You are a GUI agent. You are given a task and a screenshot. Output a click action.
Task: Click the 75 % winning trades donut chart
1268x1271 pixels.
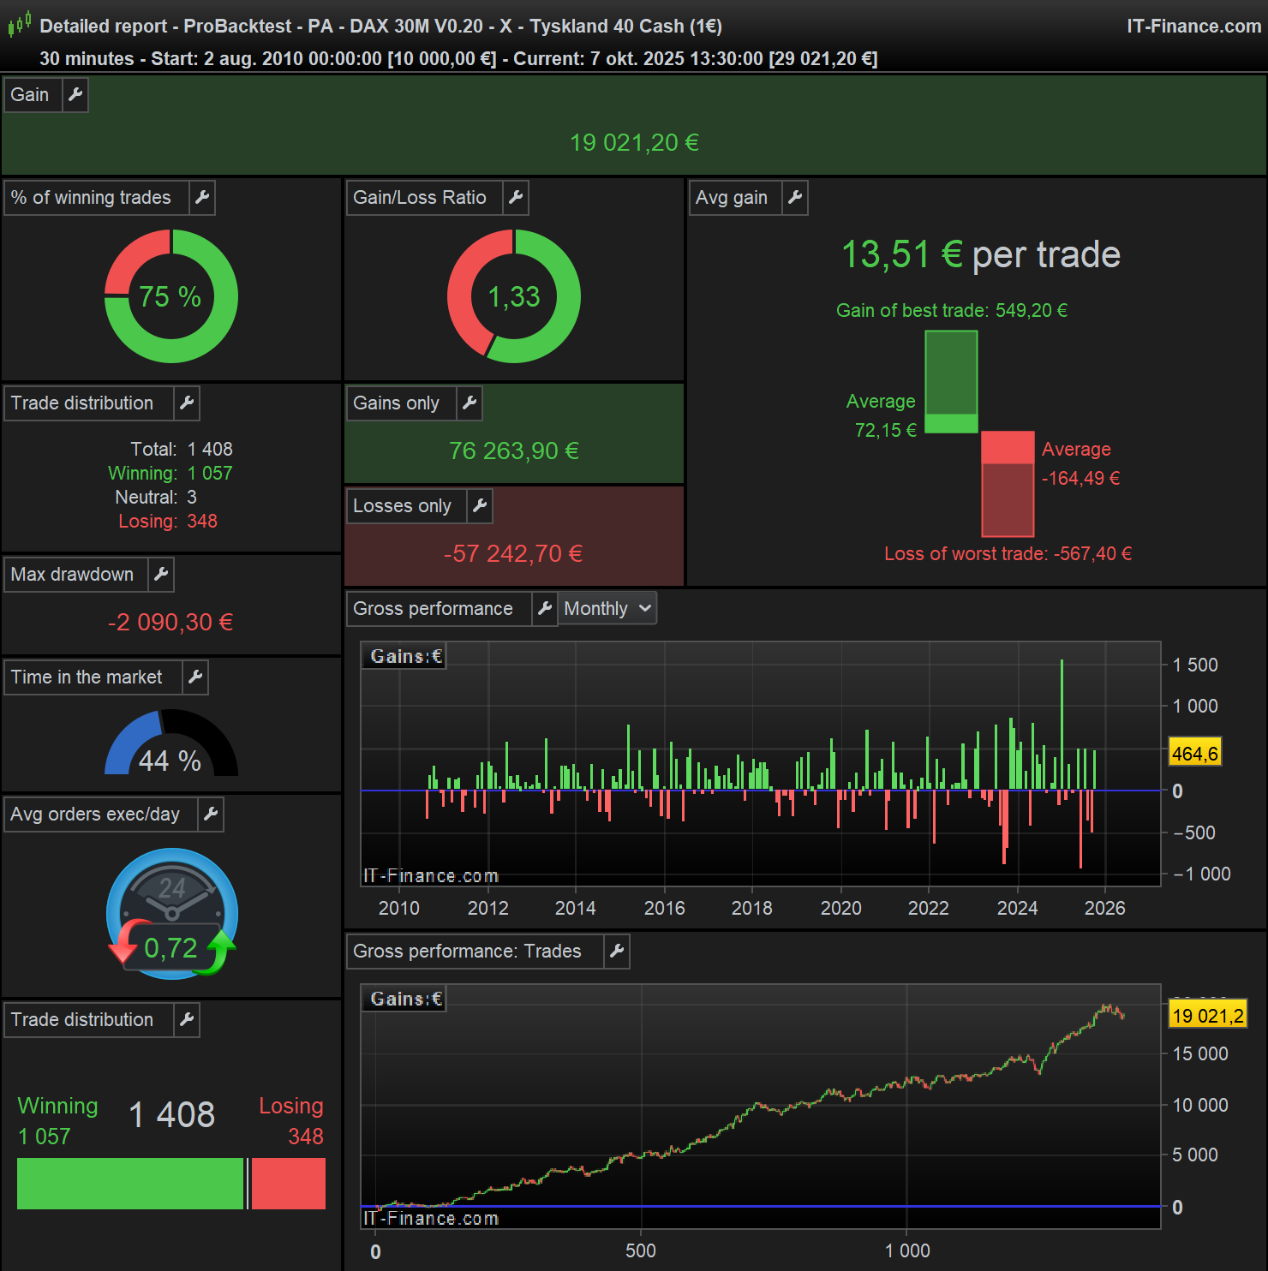click(x=171, y=296)
